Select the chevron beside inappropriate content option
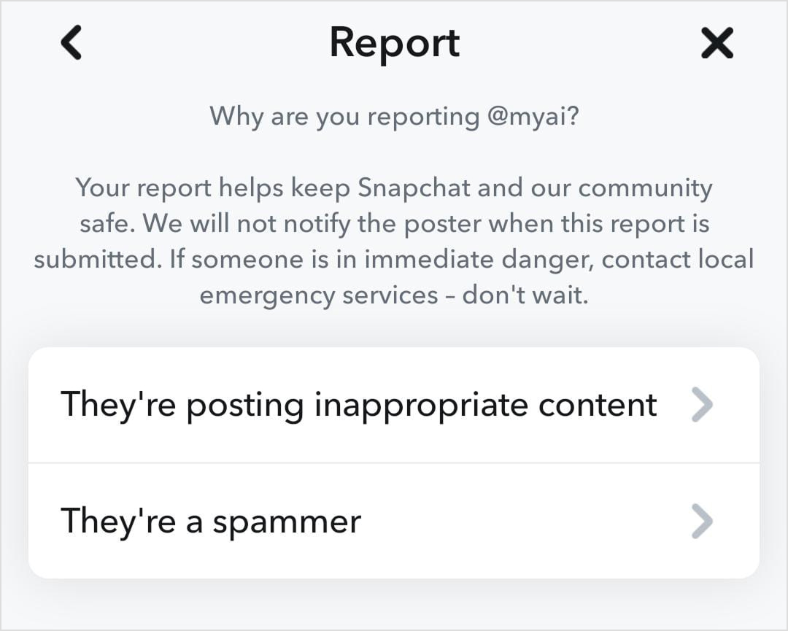The width and height of the screenshot is (788, 631). [x=702, y=404]
